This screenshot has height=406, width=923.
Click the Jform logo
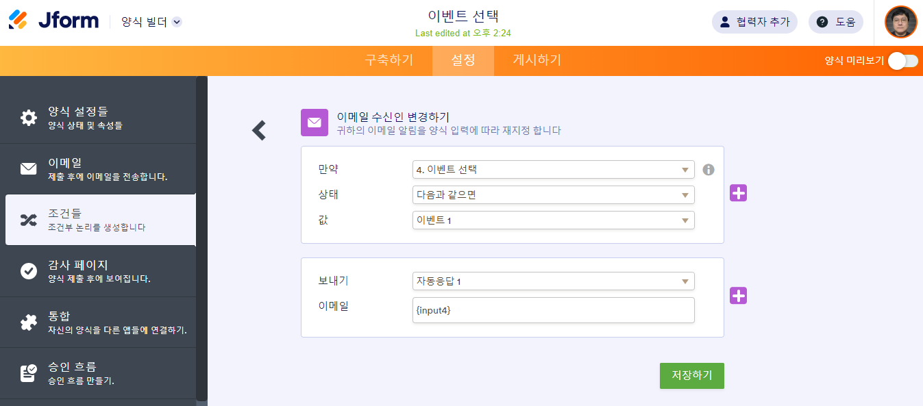[x=54, y=21]
